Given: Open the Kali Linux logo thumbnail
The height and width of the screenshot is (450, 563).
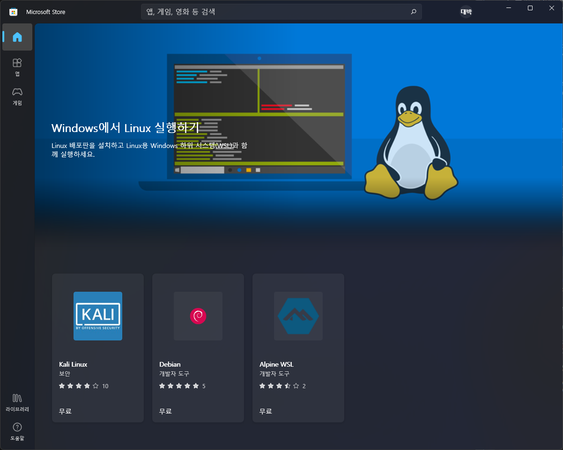Looking at the screenshot, I should (x=98, y=316).
